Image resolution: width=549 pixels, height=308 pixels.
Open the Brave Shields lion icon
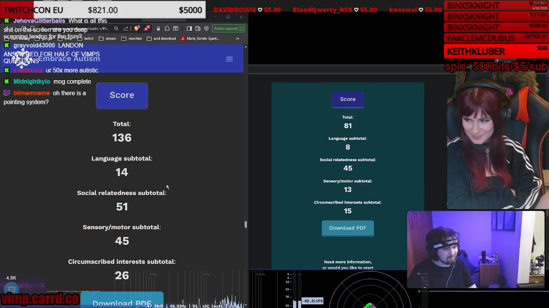[x=137, y=29]
